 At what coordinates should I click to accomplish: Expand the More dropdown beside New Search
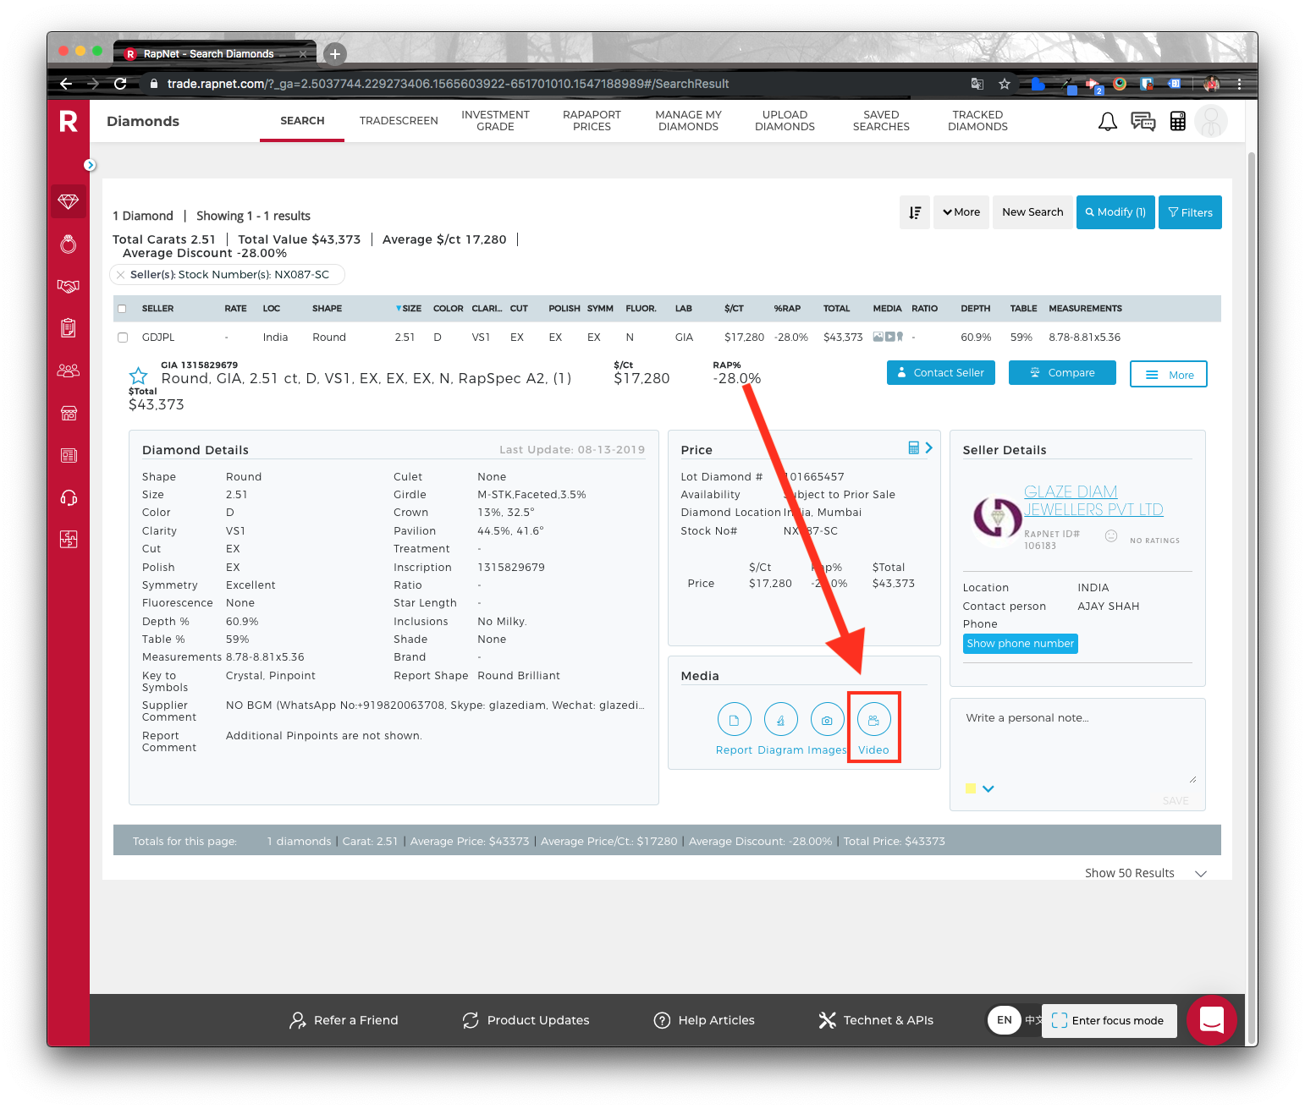[x=961, y=212]
